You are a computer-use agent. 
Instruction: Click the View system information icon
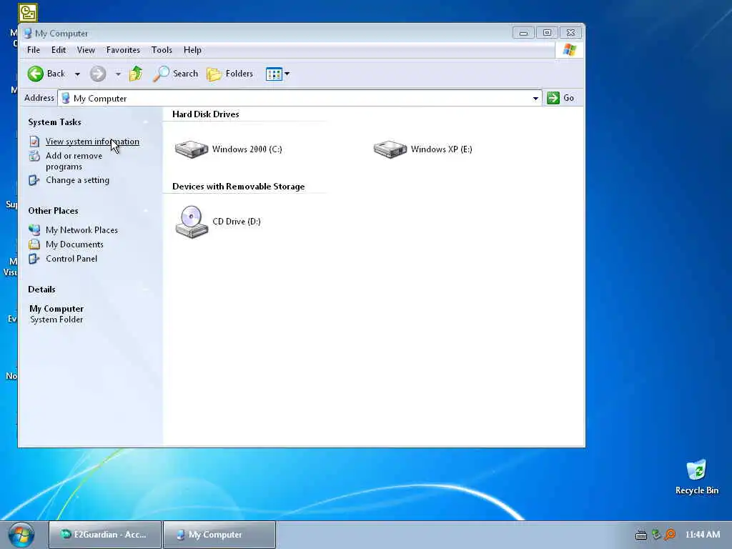coord(34,142)
